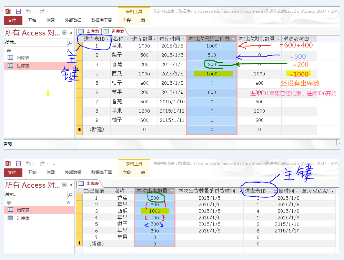Image resolution: width=344 pixels, height=260 pixels.
Task: Click the search magnifier in the upper navigation pane
Action: point(70,43)
